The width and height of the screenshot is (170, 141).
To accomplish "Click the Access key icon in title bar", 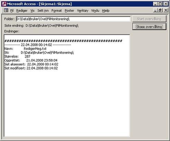I will (x=4, y=4).
